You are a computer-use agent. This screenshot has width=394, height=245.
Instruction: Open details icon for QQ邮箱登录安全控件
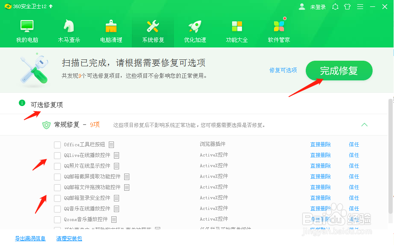coord(116,198)
